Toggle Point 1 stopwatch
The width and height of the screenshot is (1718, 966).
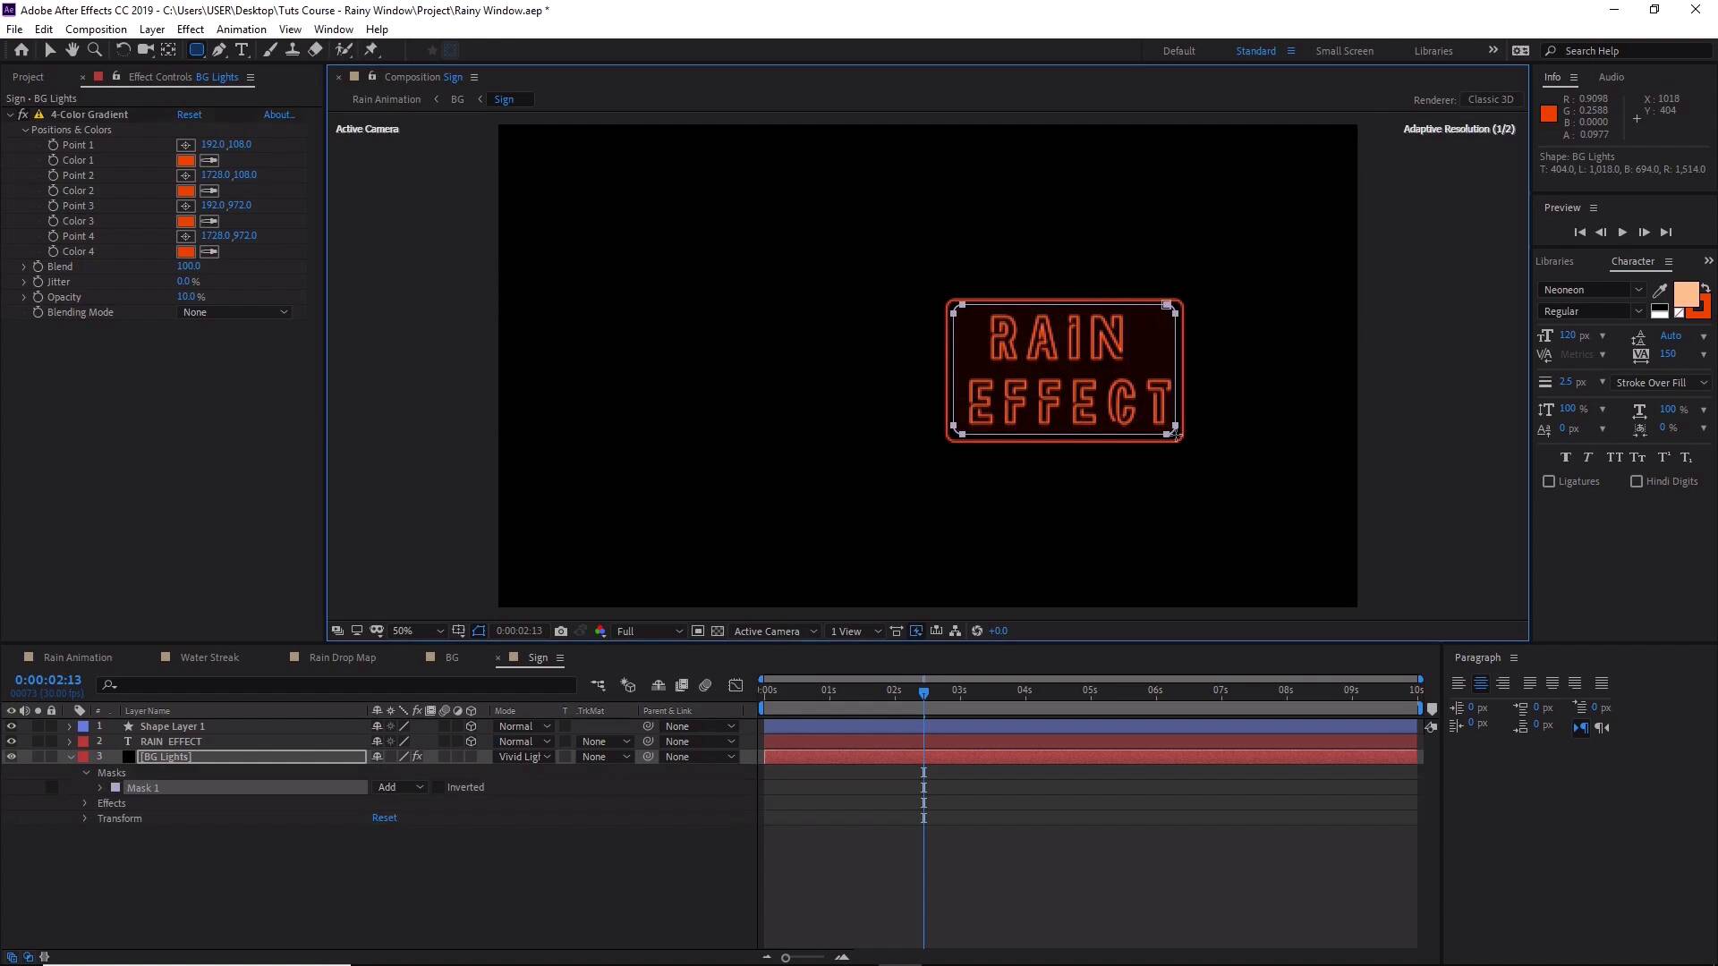pyautogui.click(x=53, y=145)
